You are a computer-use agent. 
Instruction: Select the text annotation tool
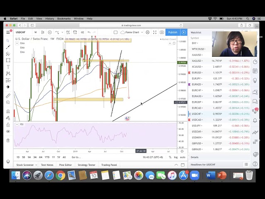click(8, 67)
